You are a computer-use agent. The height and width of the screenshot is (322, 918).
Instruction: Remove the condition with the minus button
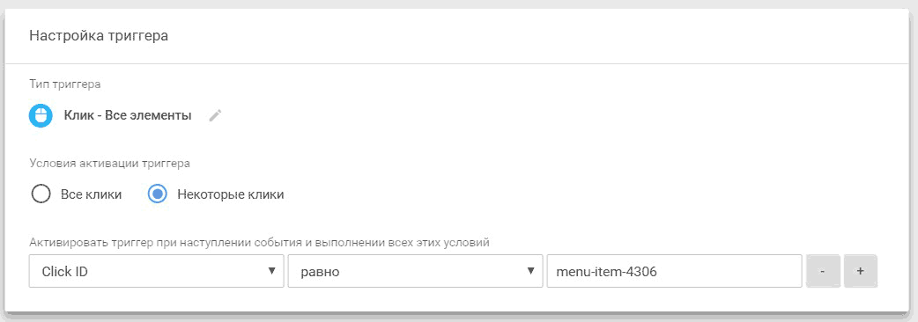pos(823,271)
